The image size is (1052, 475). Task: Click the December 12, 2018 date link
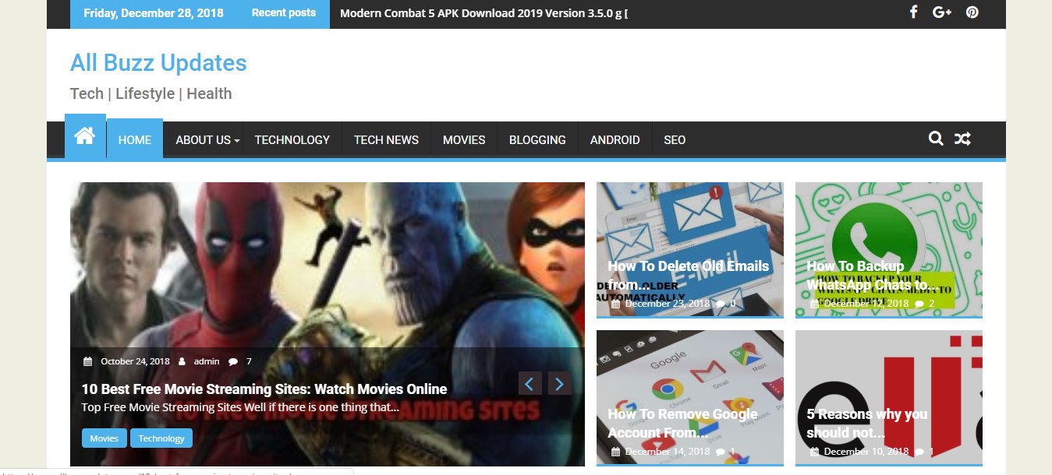click(x=866, y=304)
